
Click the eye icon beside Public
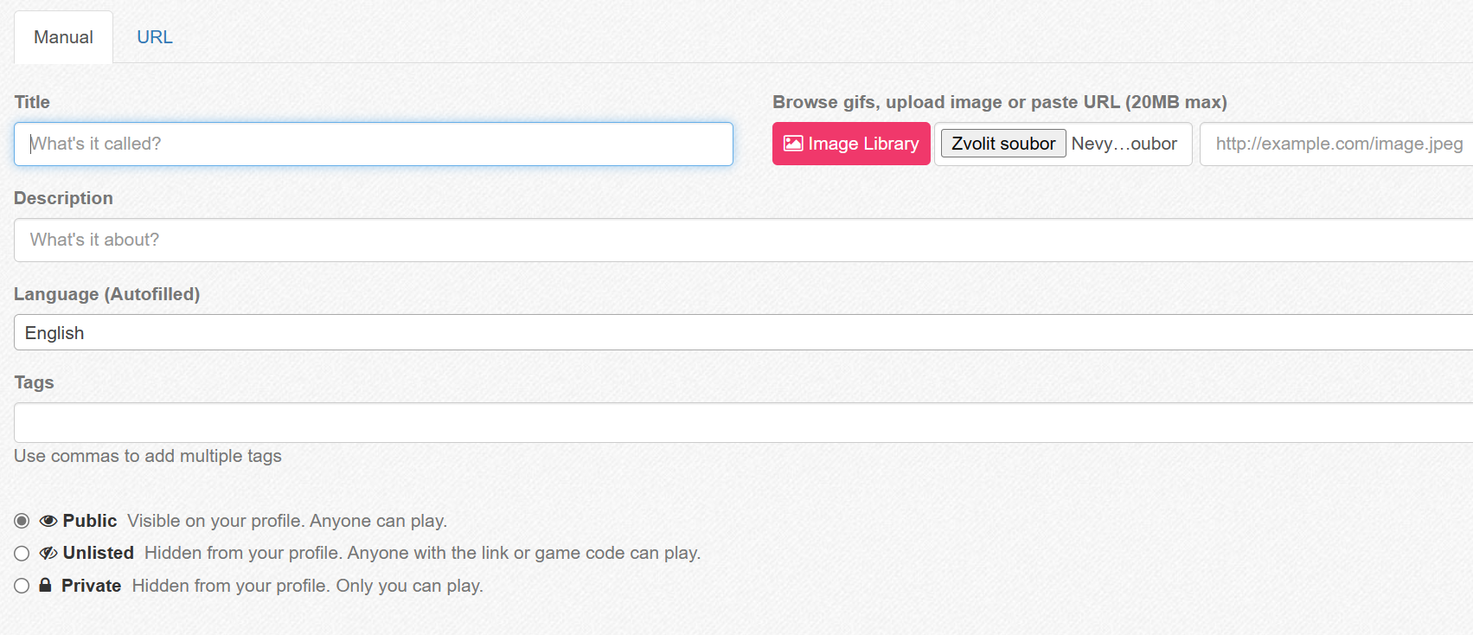tap(48, 521)
